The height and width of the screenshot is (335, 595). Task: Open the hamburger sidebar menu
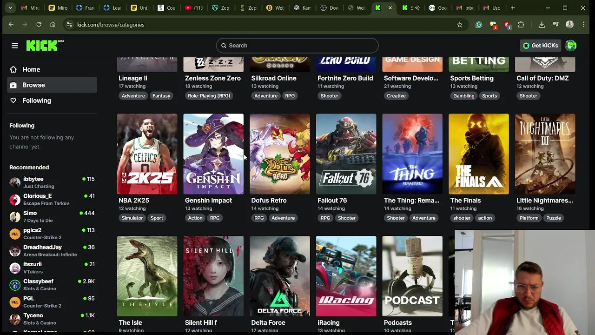coord(15,46)
